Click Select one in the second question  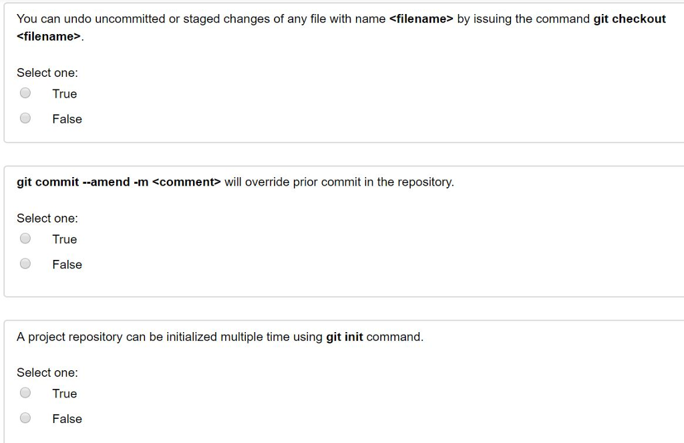click(47, 218)
